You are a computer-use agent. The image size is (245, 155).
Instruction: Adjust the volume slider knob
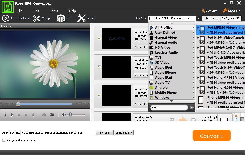[x=70, y=115]
